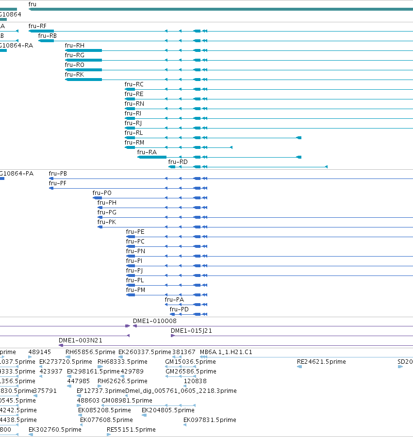Click the RH62626.5prime EST label

[x=122, y=381]
